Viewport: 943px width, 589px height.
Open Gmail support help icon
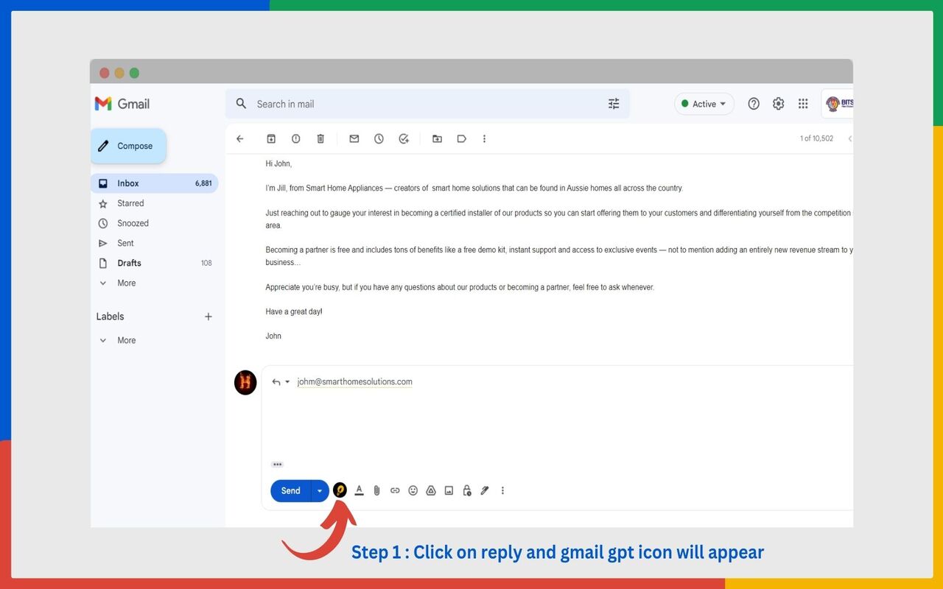[x=754, y=104]
